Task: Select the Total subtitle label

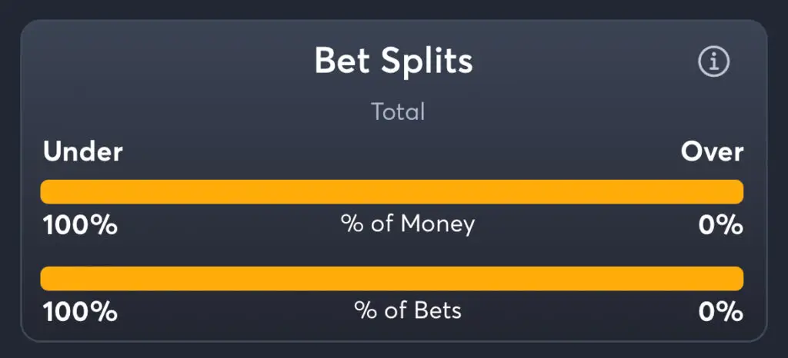Action: 398,111
